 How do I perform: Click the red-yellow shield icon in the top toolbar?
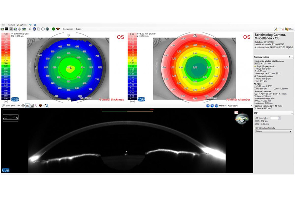coord(58,29)
